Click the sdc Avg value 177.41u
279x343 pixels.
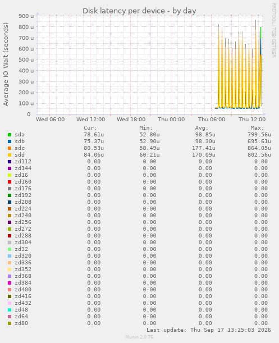(x=204, y=148)
